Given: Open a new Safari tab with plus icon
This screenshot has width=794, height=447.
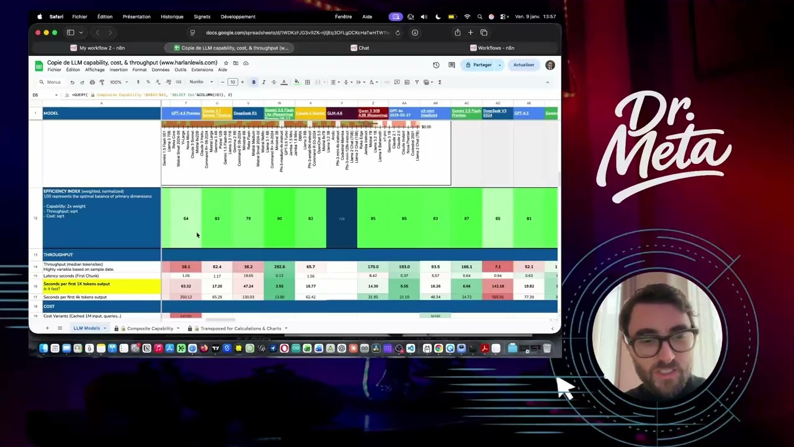Looking at the screenshot, I should tap(470, 32).
